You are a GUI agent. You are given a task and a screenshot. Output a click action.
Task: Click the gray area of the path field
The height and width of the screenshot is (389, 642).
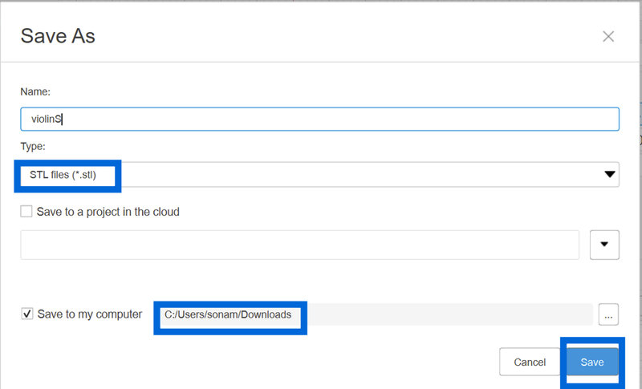coord(449,314)
